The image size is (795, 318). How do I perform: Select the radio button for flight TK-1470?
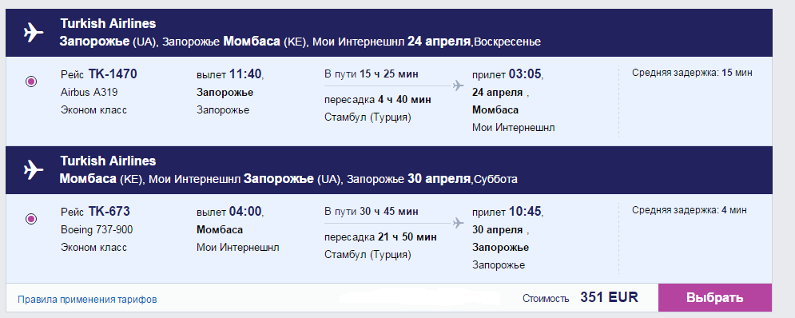coord(31,81)
